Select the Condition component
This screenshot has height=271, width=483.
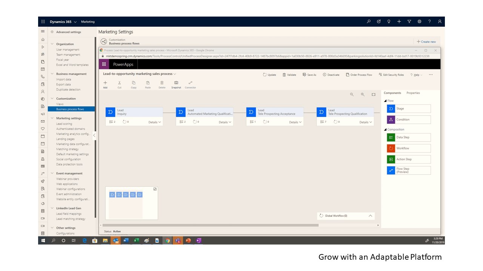[x=409, y=120]
